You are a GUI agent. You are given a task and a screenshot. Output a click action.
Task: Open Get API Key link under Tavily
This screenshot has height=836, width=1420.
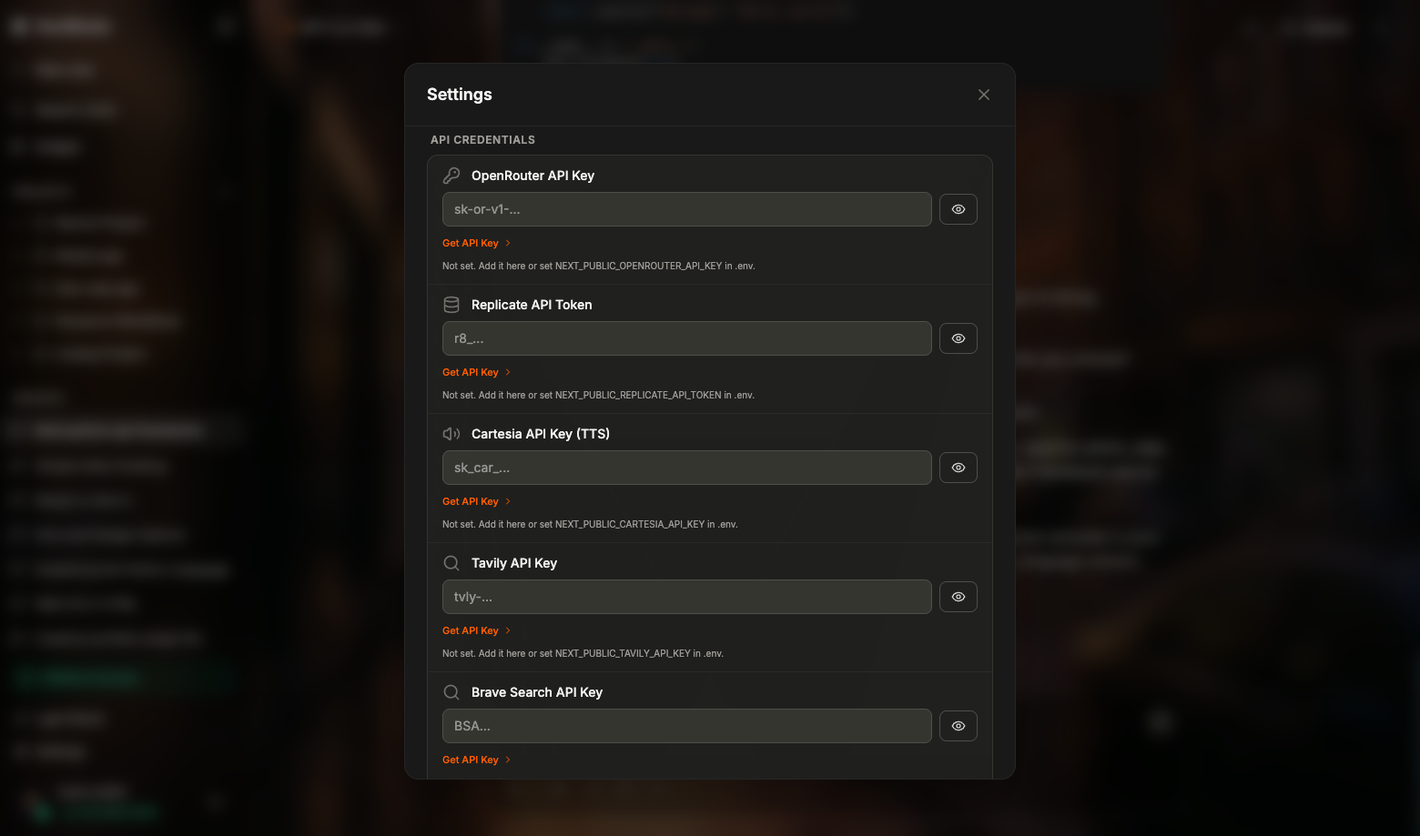click(476, 630)
